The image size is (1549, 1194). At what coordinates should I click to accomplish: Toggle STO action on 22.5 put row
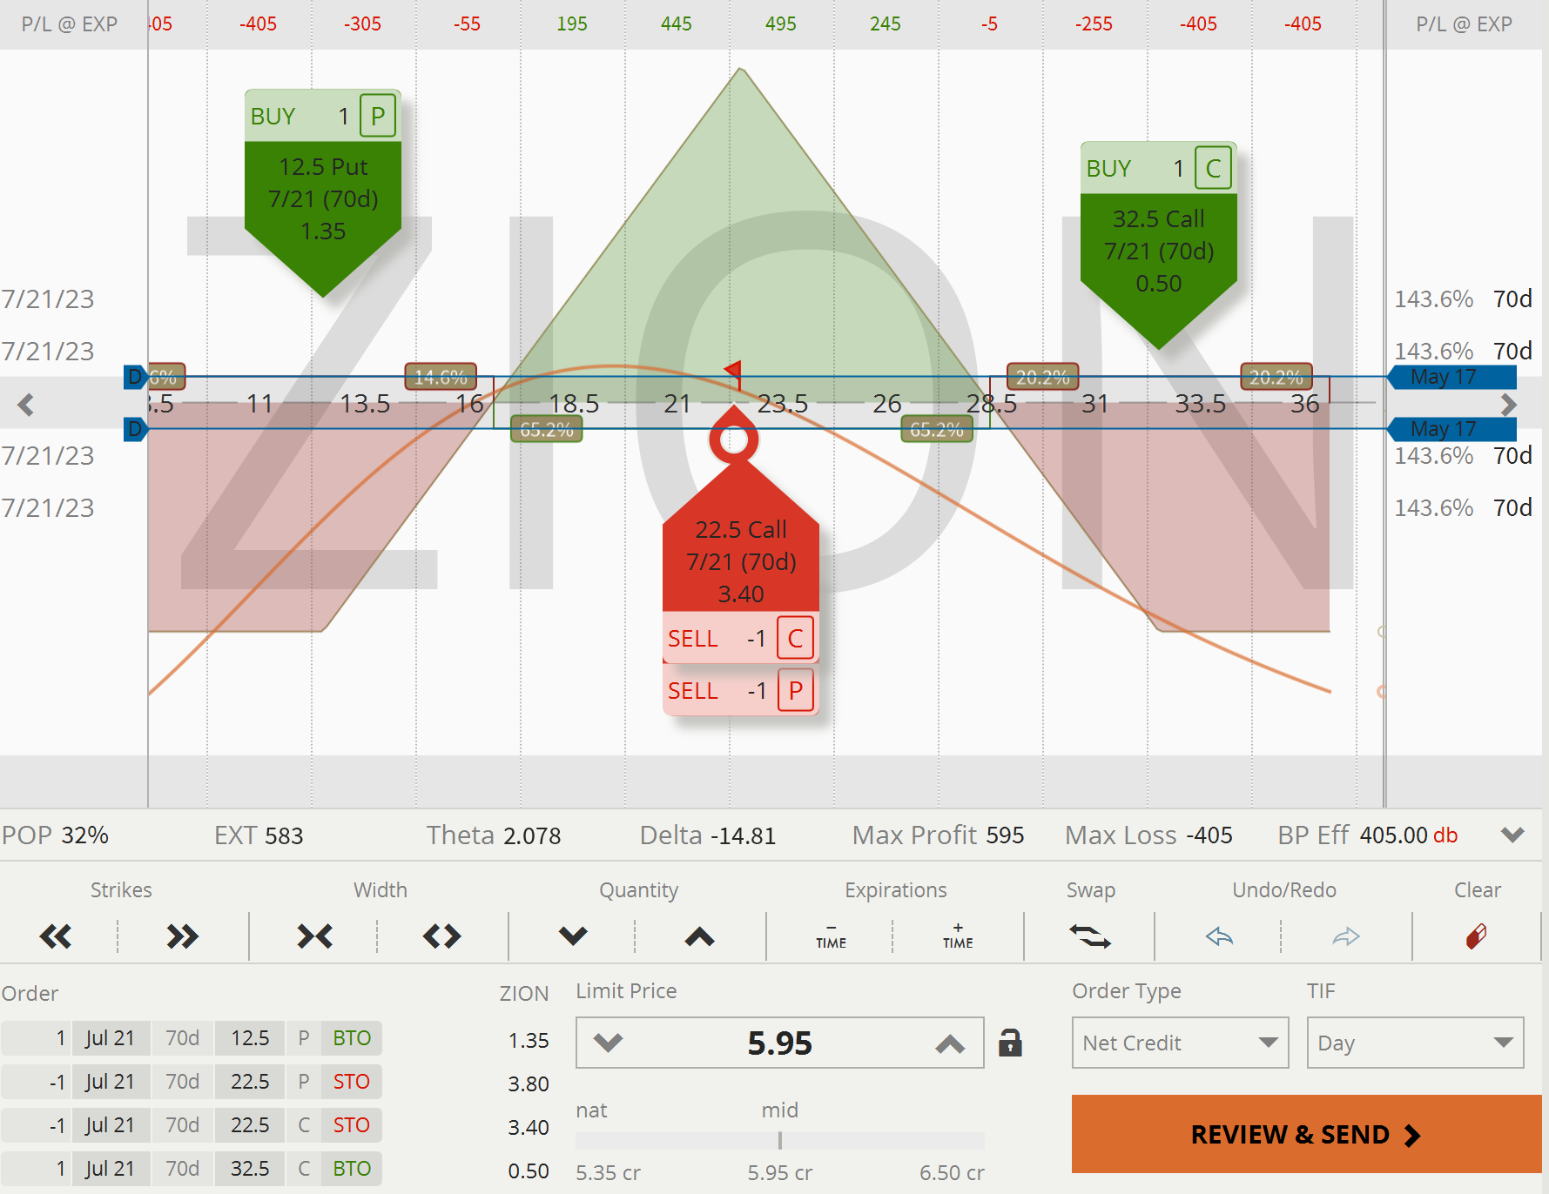352,1082
